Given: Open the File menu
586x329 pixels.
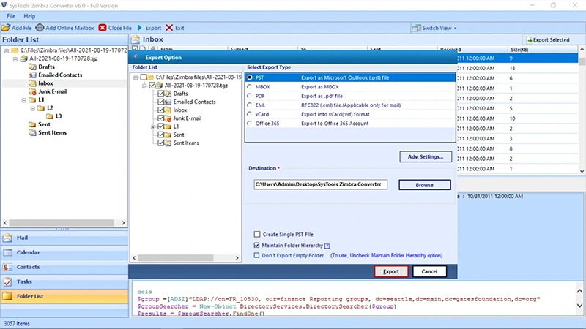Looking at the screenshot, I should point(11,15).
